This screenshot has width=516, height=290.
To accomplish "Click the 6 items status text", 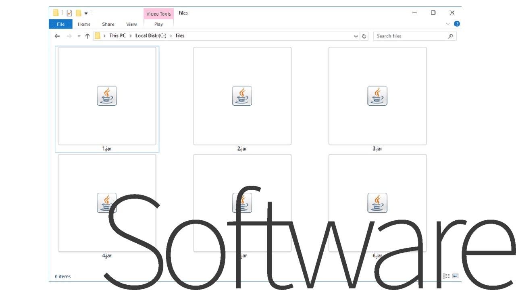I will 63,277.
